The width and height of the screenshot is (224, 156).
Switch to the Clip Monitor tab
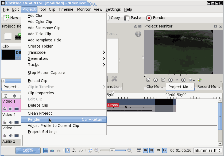tap(155, 87)
